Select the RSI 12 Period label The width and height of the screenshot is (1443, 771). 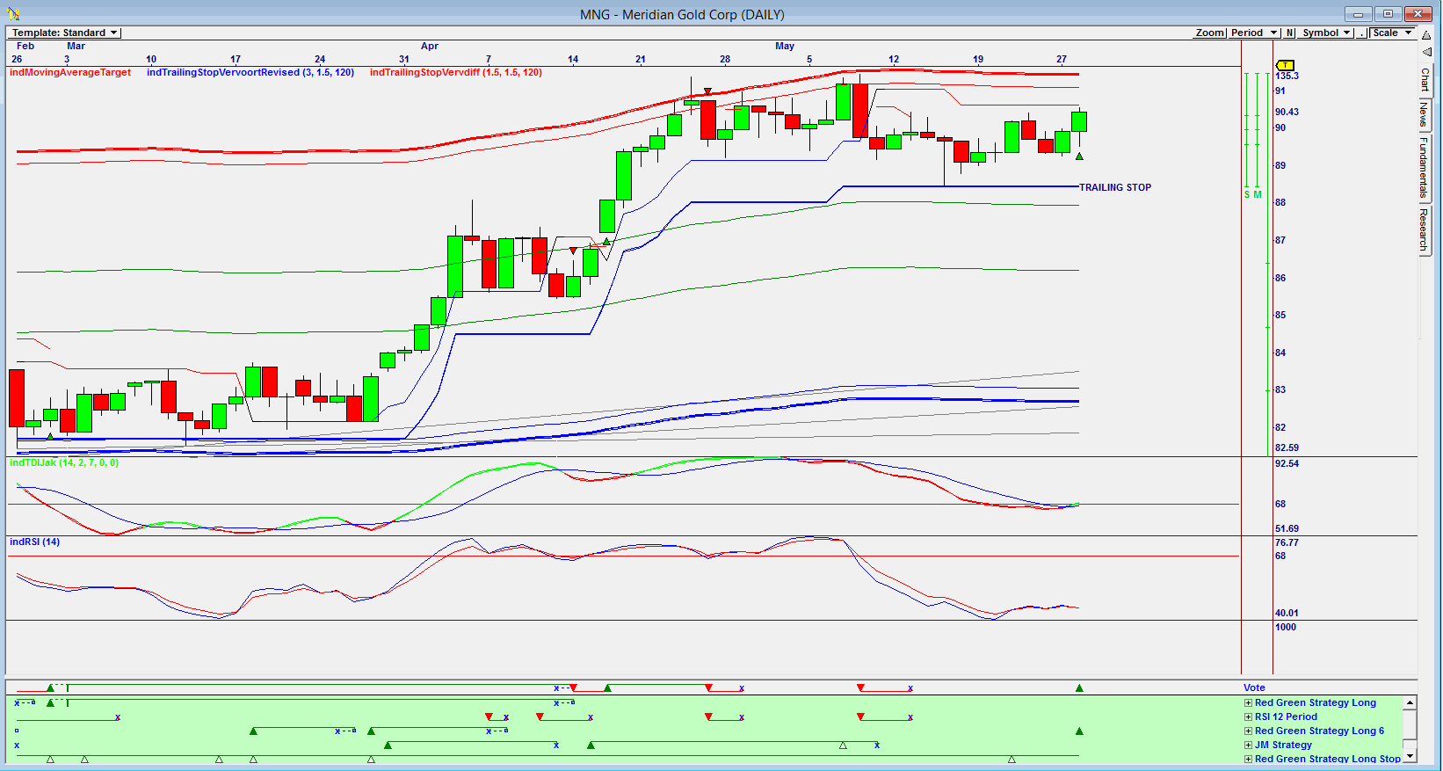(x=1286, y=716)
